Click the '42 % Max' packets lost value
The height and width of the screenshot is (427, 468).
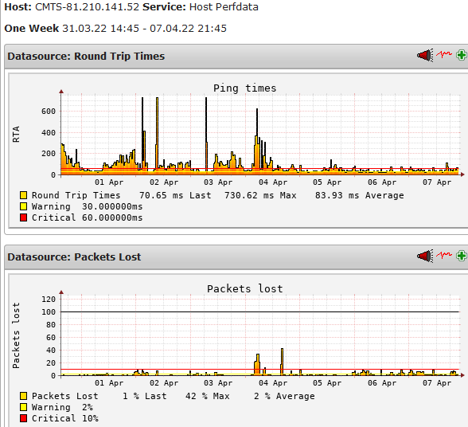[x=208, y=396]
